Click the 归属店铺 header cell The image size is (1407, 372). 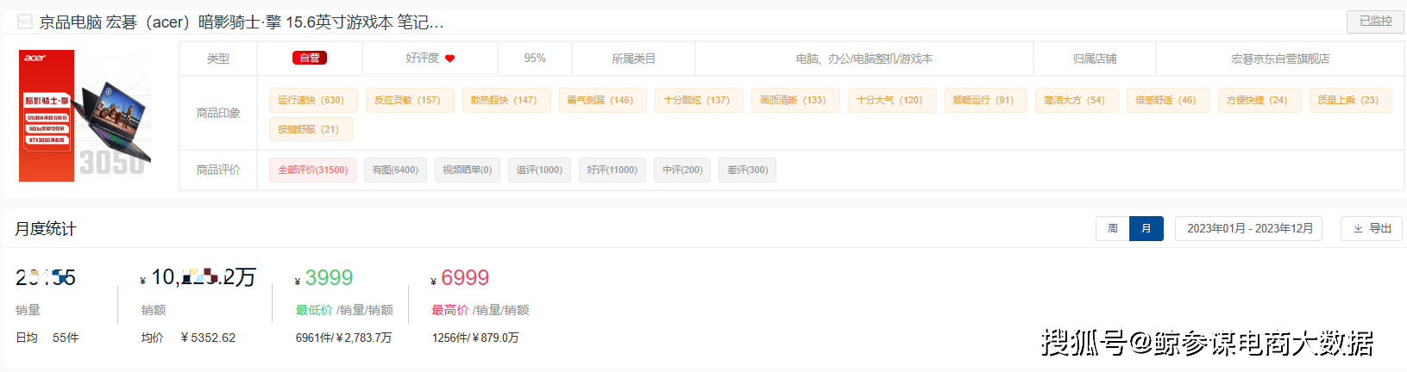(x=1095, y=59)
